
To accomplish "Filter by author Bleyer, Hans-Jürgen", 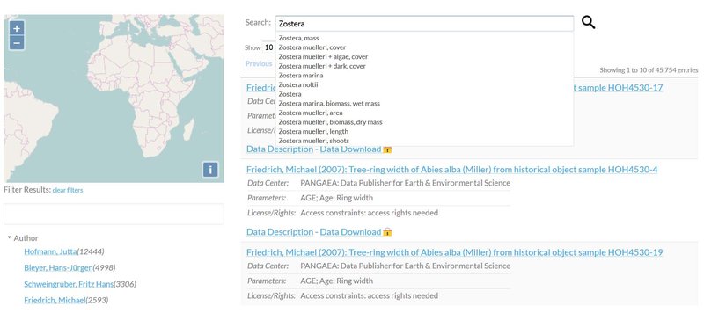I will coord(58,268).
